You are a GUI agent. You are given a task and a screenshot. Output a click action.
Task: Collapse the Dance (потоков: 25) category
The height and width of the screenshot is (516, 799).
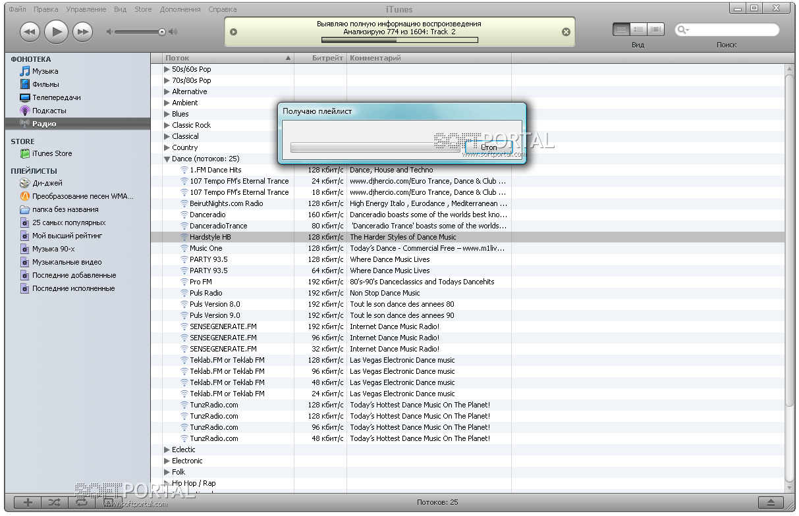coord(167,159)
